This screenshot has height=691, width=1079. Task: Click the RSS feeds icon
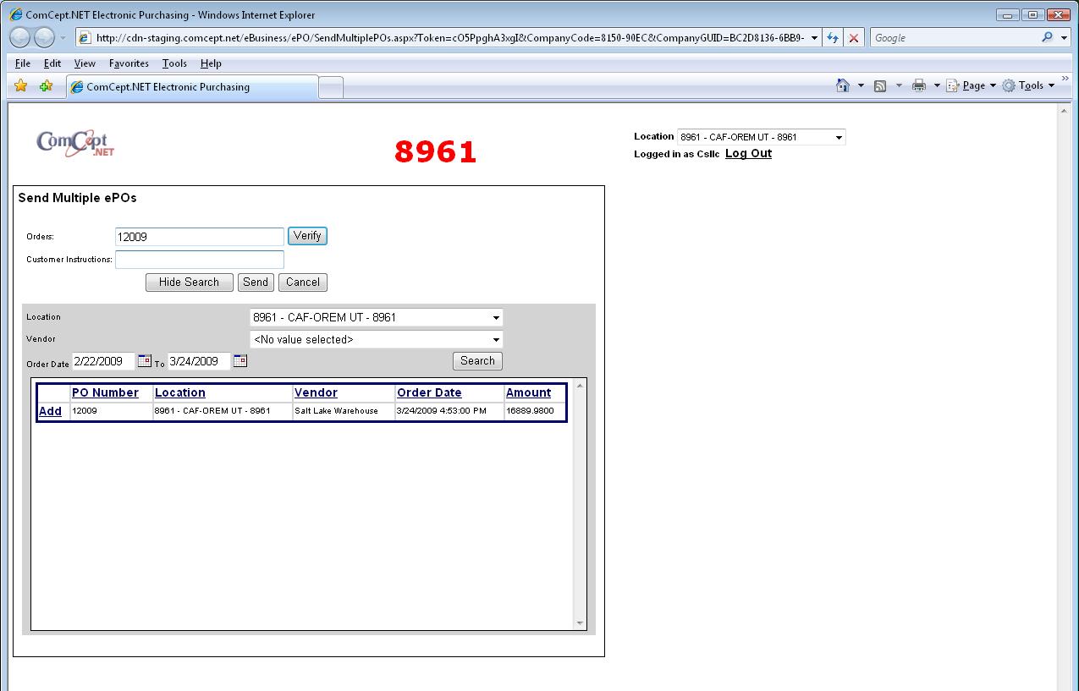point(880,85)
